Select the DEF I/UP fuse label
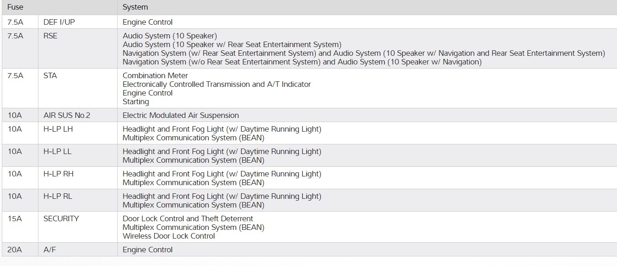Screen dimensions: 617x266 (x=60, y=22)
